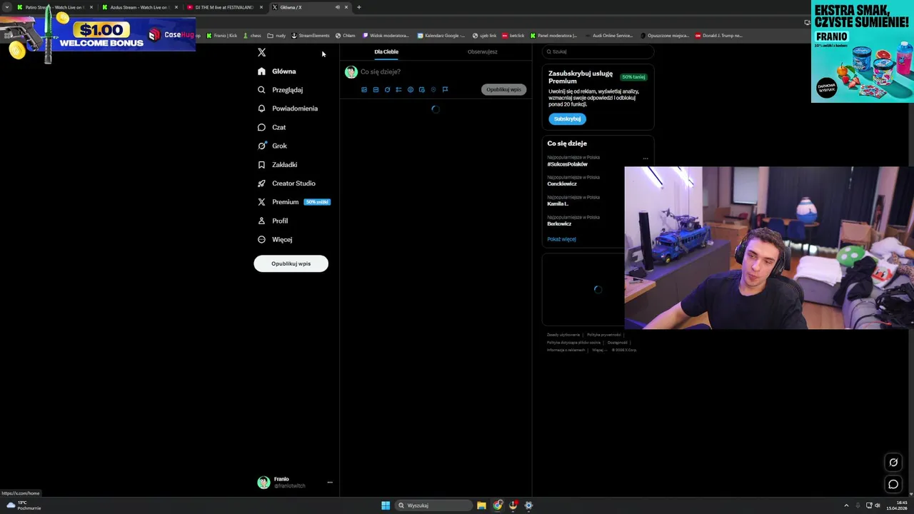Click the Szukaj search field
Viewport: 914px width, 514px height.
pos(598,51)
